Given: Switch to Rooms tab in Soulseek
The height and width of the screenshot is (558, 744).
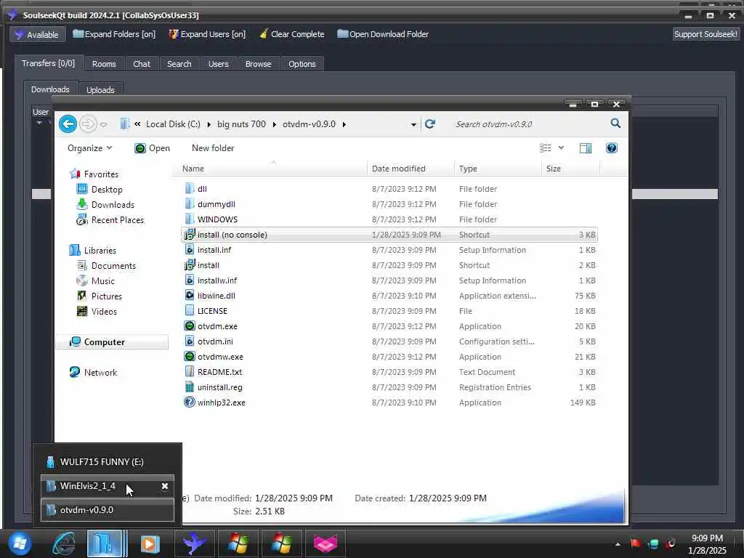Looking at the screenshot, I should [104, 64].
